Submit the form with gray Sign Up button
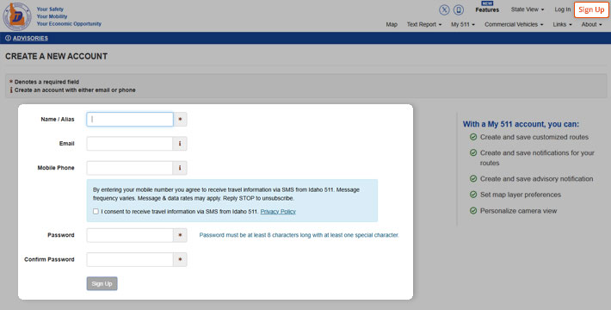This screenshot has height=310, width=611. click(102, 283)
